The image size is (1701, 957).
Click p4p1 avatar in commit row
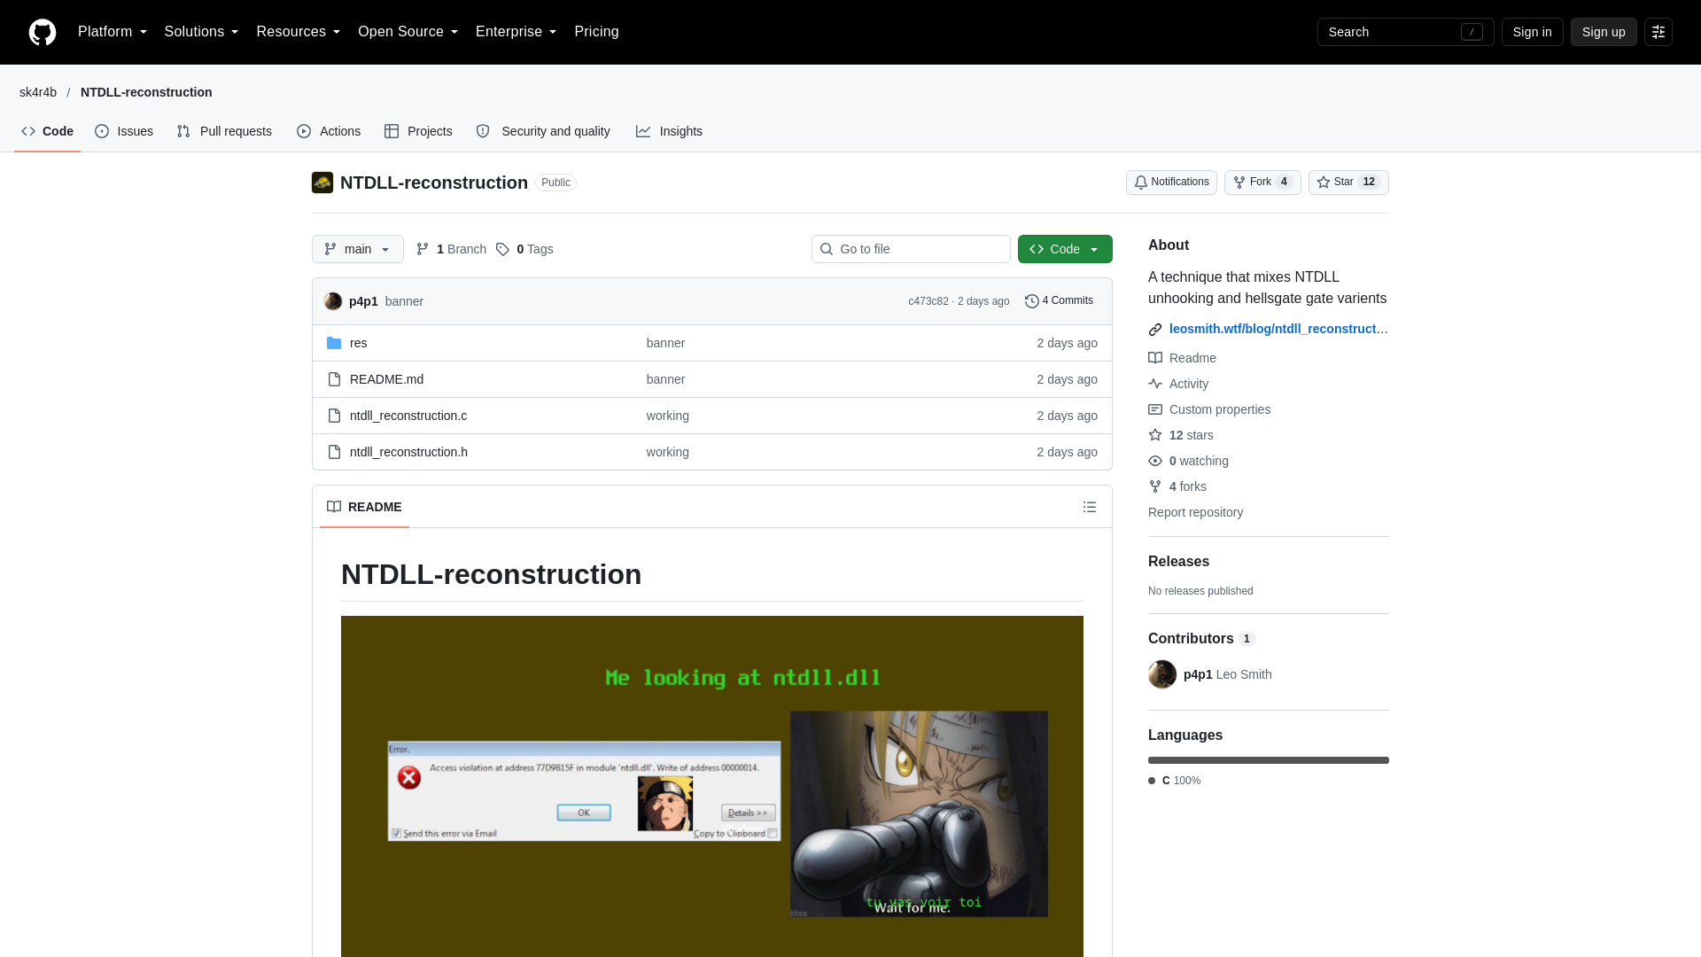[333, 301]
